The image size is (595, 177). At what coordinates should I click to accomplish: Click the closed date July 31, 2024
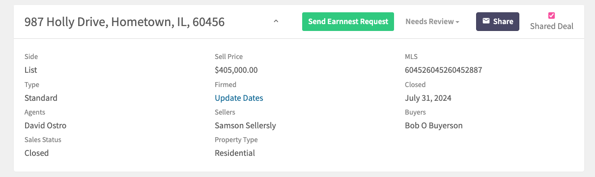coord(428,98)
